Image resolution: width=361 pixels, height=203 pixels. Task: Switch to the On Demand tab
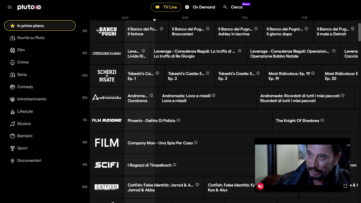tap(200, 7)
